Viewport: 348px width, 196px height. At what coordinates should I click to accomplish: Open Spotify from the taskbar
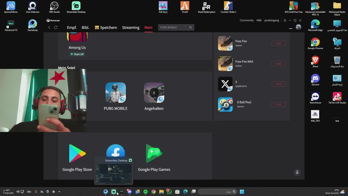pyautogui.click(x=145, y=192)
